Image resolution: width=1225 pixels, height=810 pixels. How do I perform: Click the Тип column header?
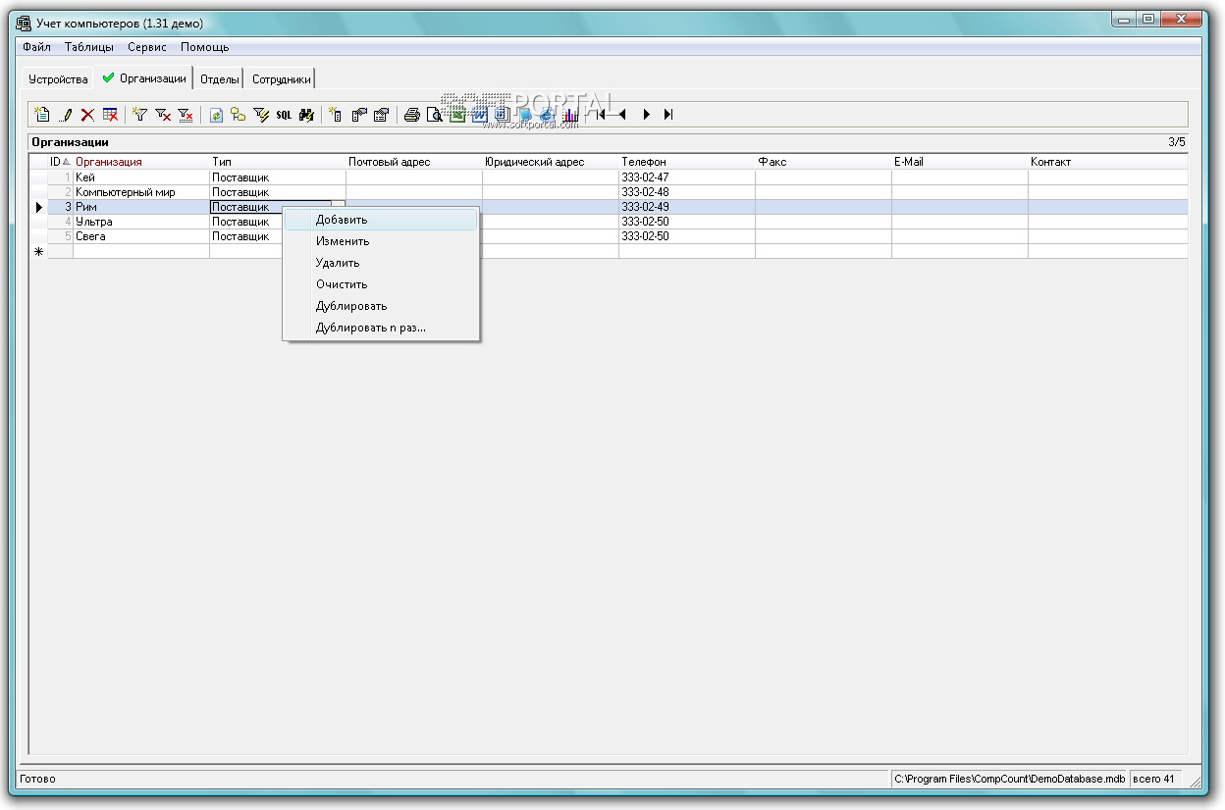pos(278,162)
